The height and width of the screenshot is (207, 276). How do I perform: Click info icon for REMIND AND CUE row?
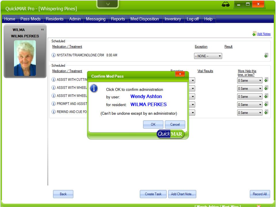tap(53, 112)
